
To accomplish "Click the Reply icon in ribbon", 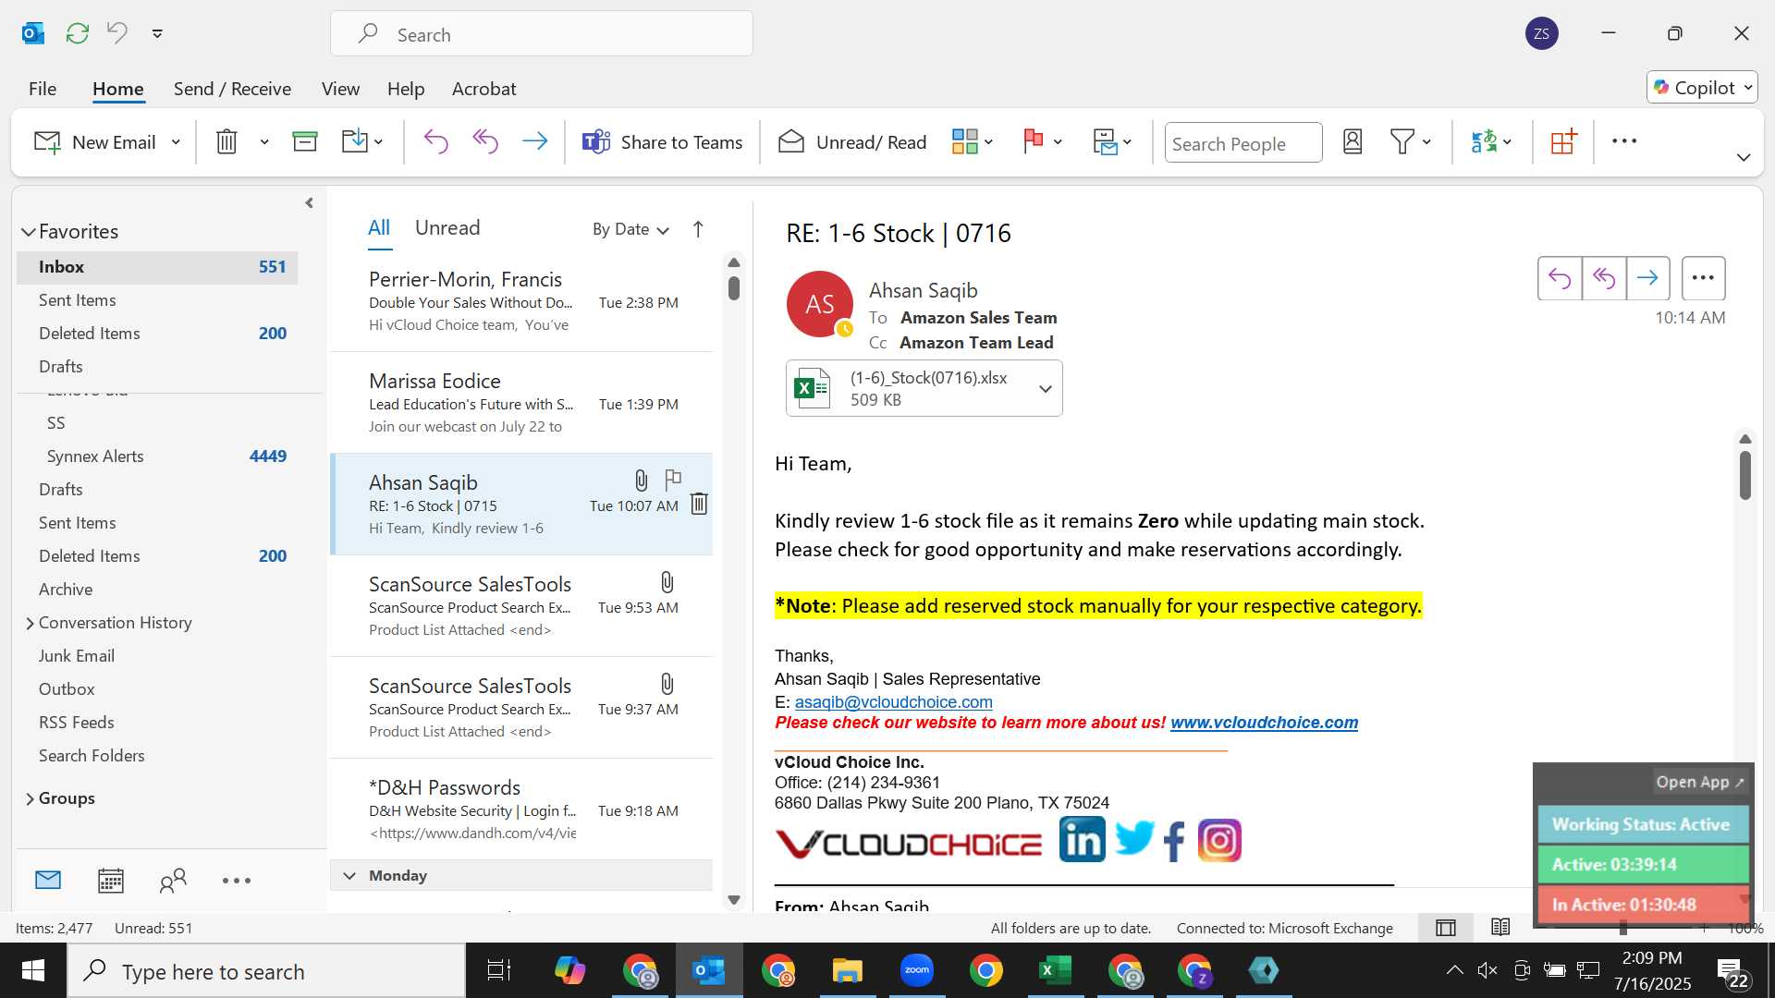I will 435,141.
